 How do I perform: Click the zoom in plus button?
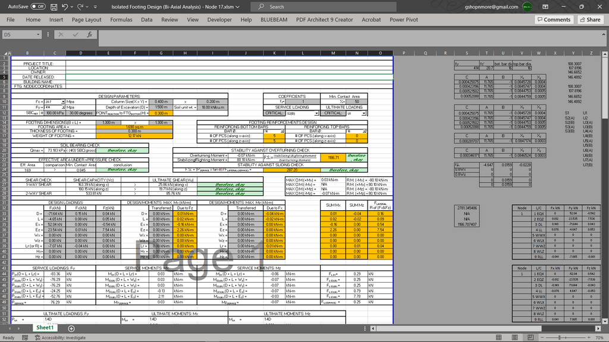tap(589, 338)
